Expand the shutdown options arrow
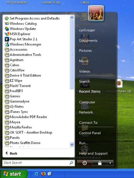Image resolution: width=134 pixels, height=178 pixels. click(x=110, y=163)
